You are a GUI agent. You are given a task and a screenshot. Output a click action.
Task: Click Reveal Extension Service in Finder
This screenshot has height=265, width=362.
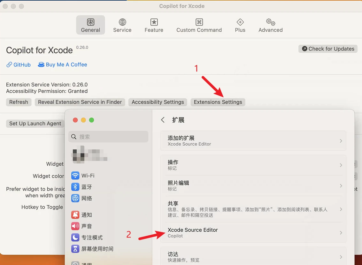pyautogui.click(x=80, y=102)
